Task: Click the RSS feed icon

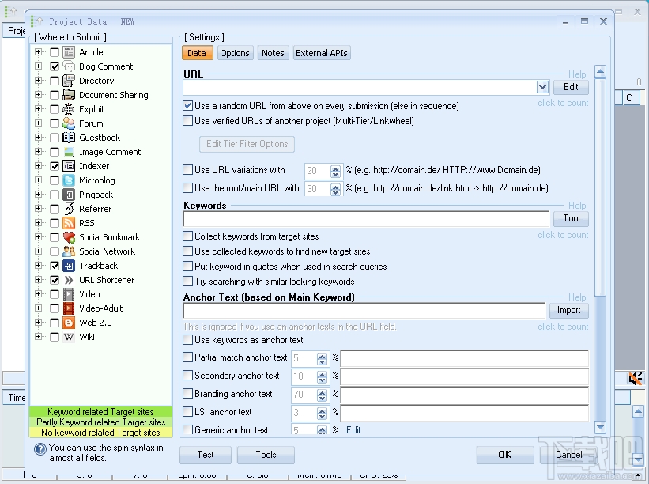Action: click(67, 222)
